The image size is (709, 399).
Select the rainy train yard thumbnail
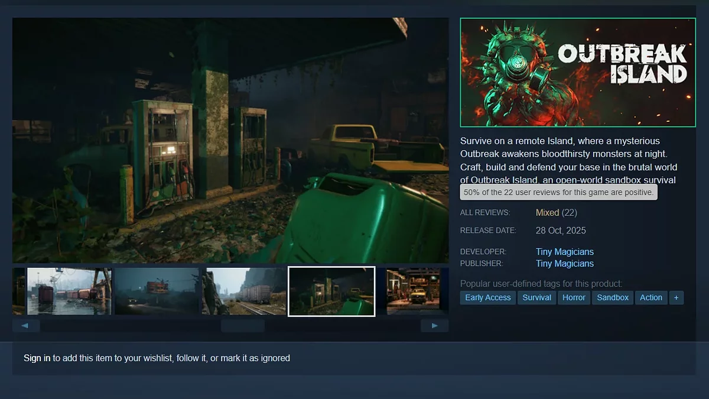[69, 291]
